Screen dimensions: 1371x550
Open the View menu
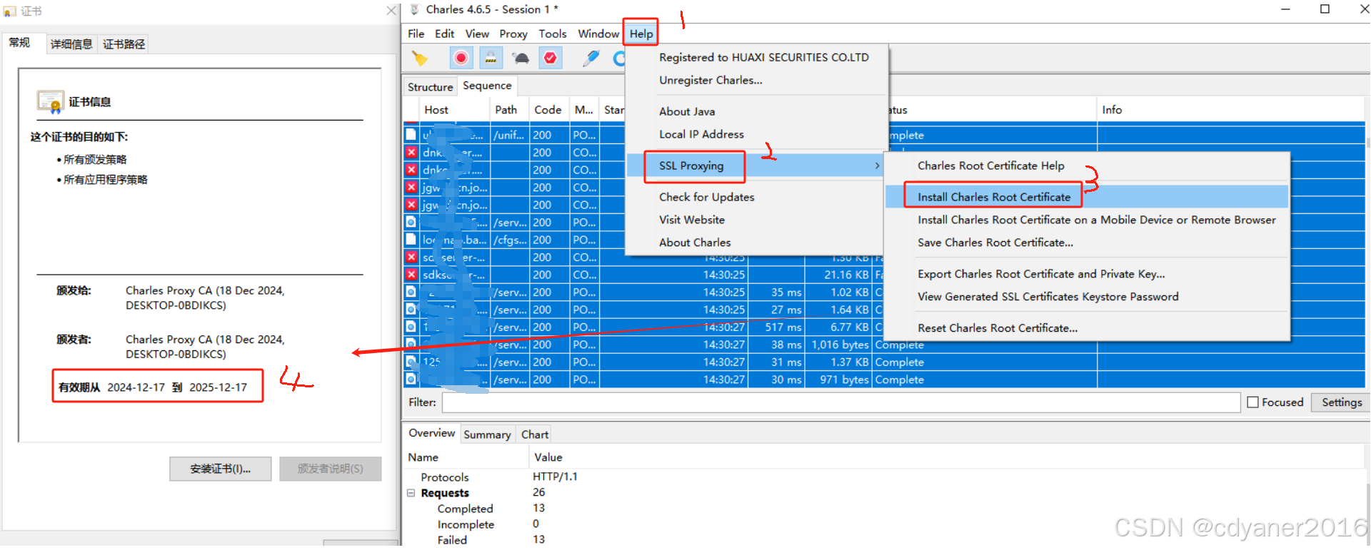point(477,34)
